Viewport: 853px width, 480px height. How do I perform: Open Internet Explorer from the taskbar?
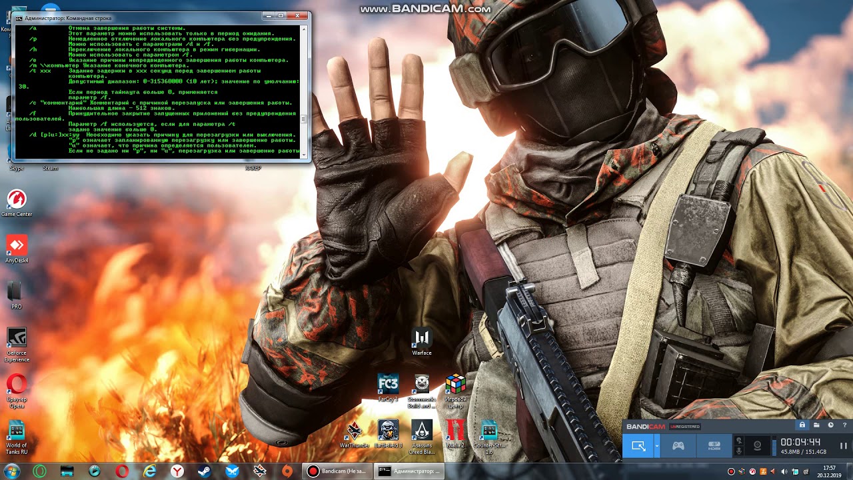150,471
